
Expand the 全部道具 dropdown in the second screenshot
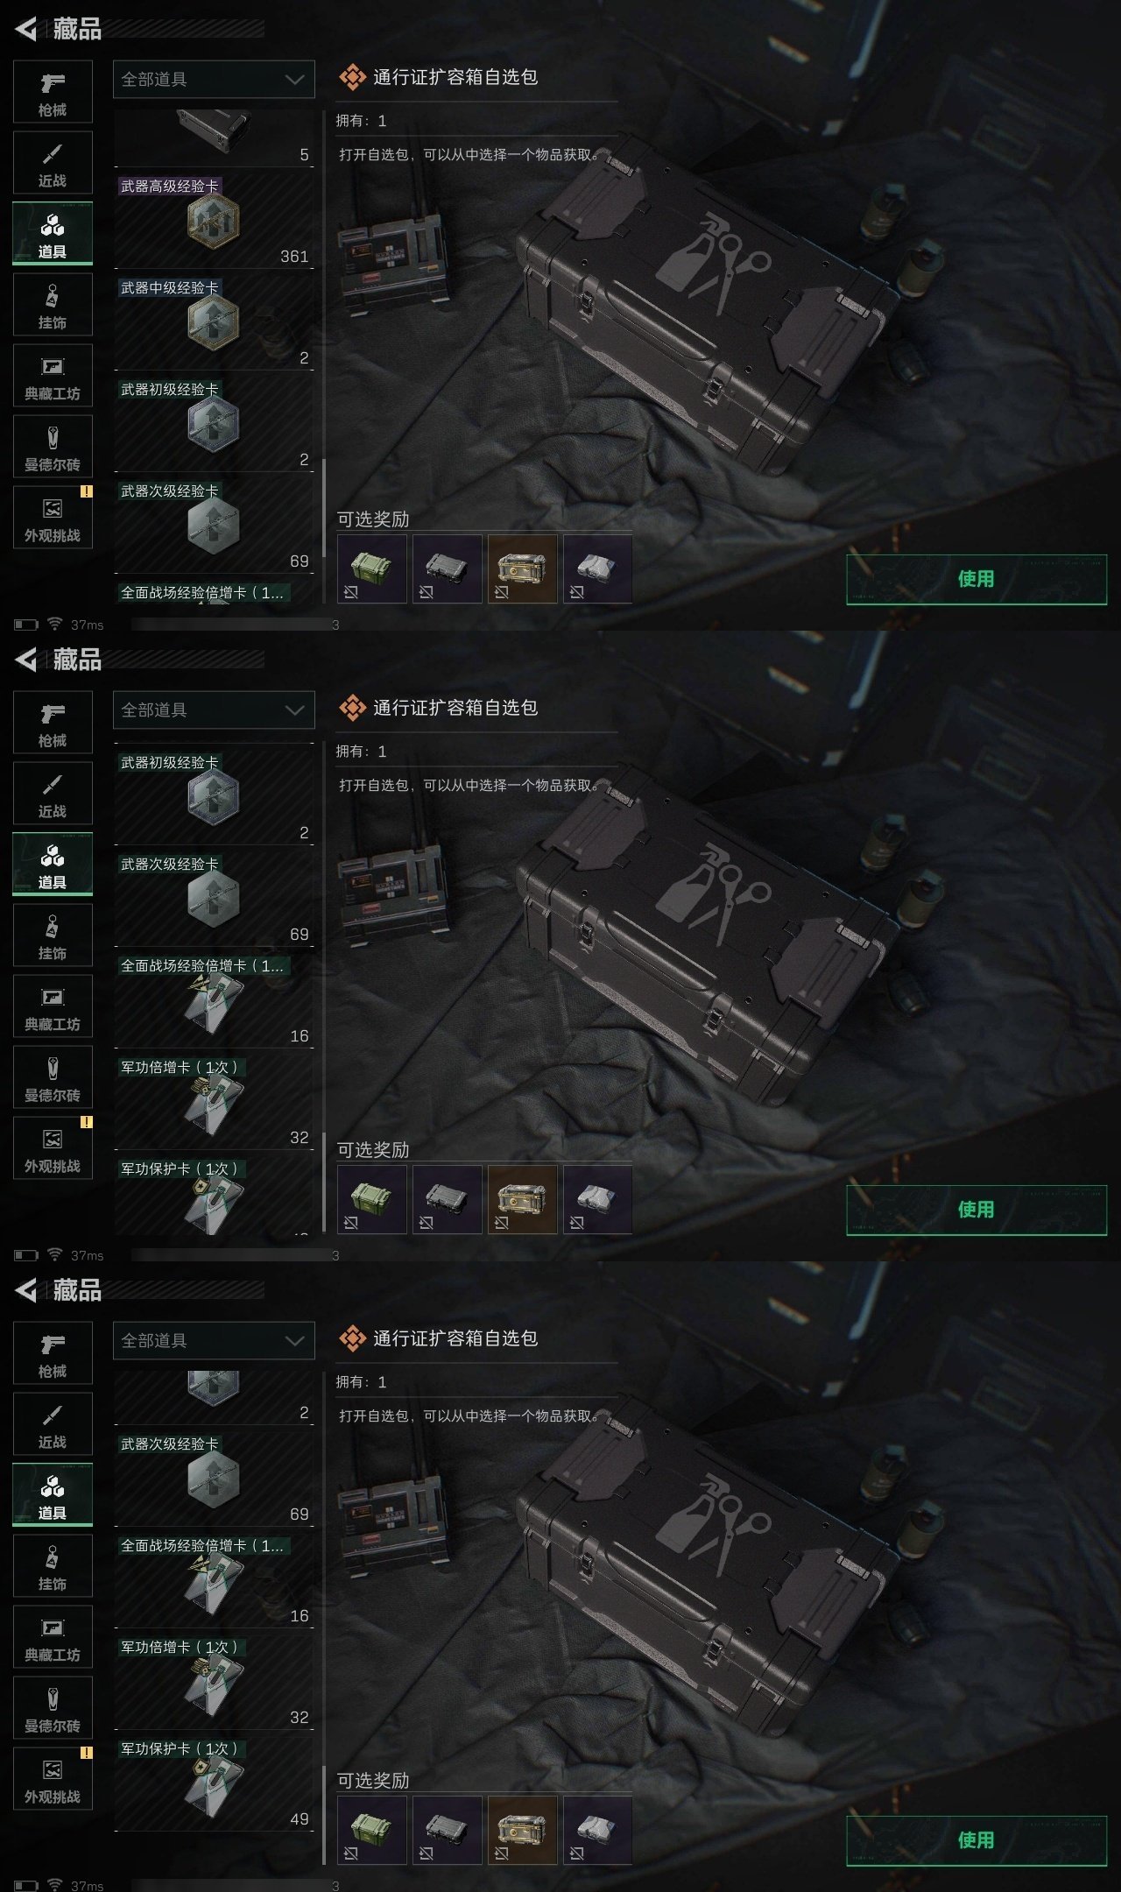214,710
